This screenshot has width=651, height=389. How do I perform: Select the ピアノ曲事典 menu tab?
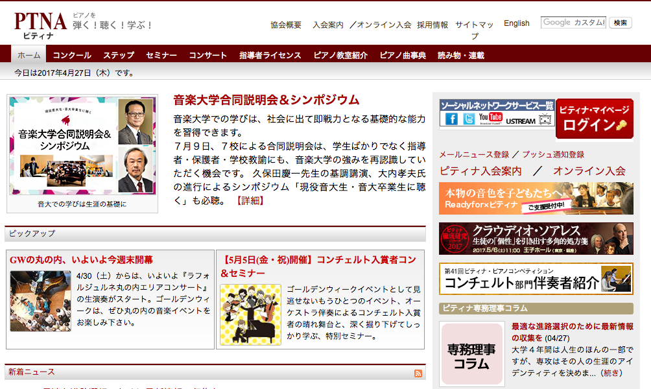(403, 55)
